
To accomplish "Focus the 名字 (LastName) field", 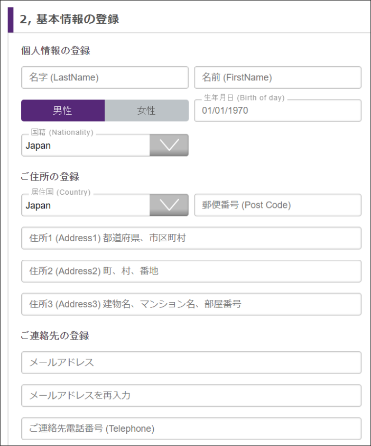I will [x=105, y=77].
